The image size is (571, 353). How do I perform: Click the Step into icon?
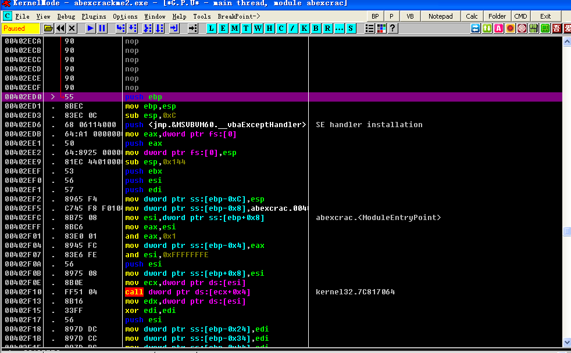click(x=120, y=28)
